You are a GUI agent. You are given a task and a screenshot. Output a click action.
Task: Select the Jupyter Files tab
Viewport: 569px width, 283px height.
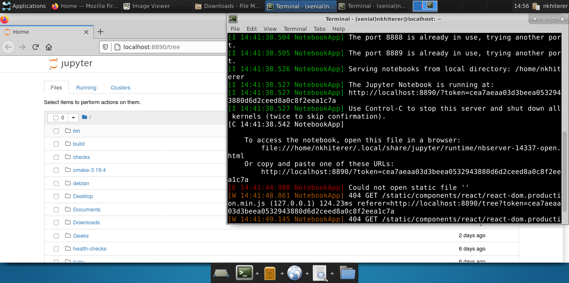point(56,88)
